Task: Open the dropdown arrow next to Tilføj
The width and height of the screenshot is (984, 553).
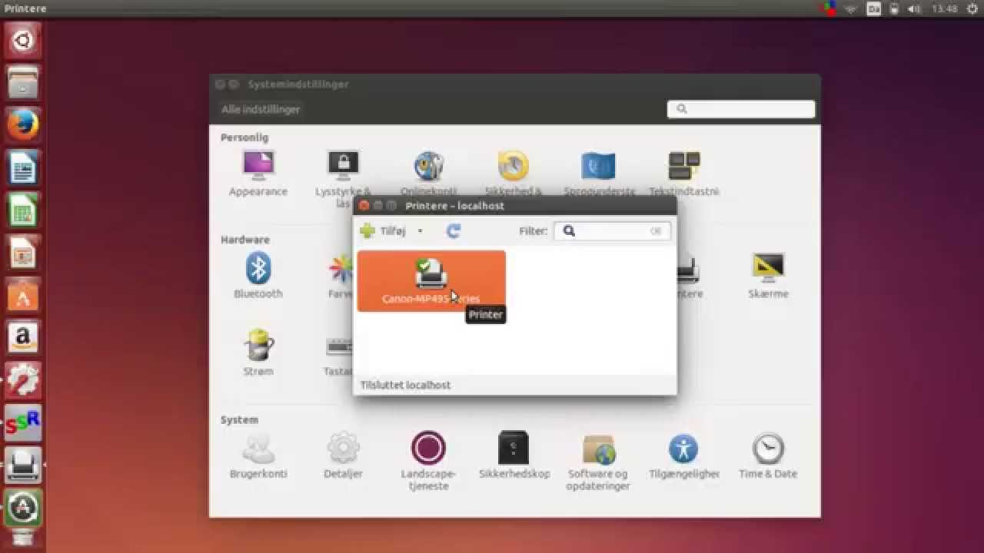Action: [x=420, y=231]
